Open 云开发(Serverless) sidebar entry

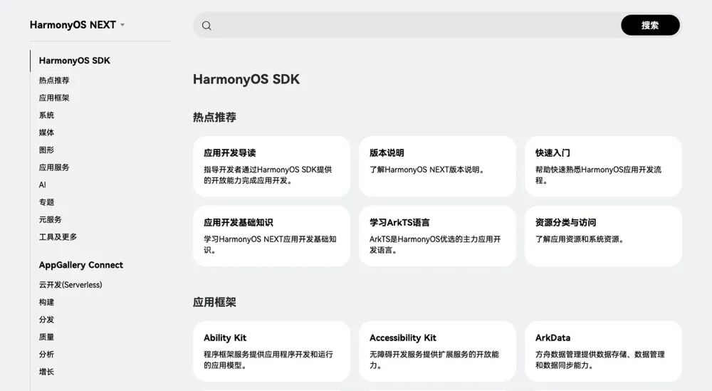(x=70, y=285)
